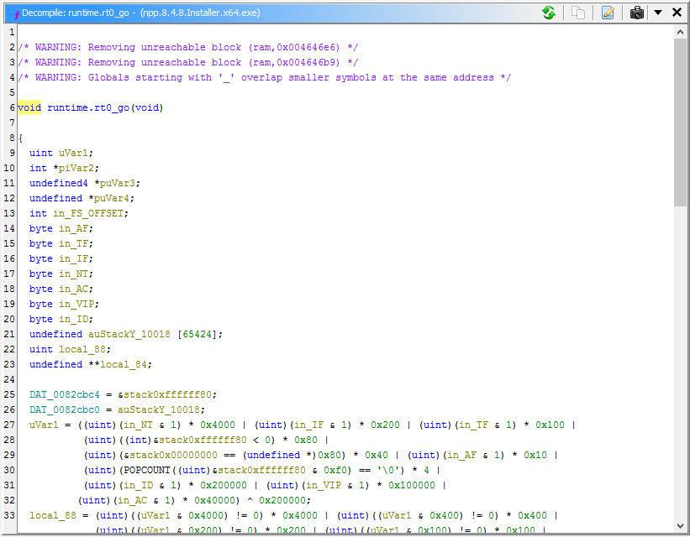Click the scrollbar up arrow
Screen dimensions: 690x537
(x=681, y=31)
